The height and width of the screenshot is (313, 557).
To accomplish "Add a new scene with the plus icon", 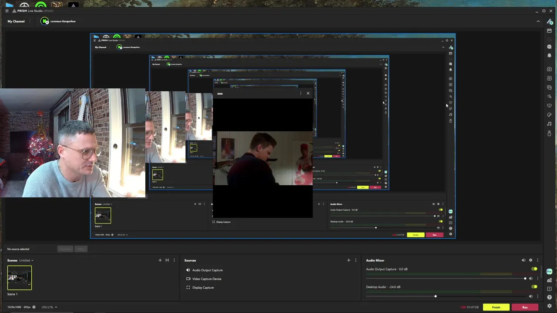I will (x=160, y=260).
